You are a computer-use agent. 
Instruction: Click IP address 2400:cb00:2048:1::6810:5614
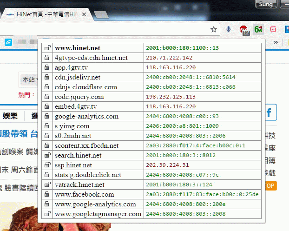[190, 77]
